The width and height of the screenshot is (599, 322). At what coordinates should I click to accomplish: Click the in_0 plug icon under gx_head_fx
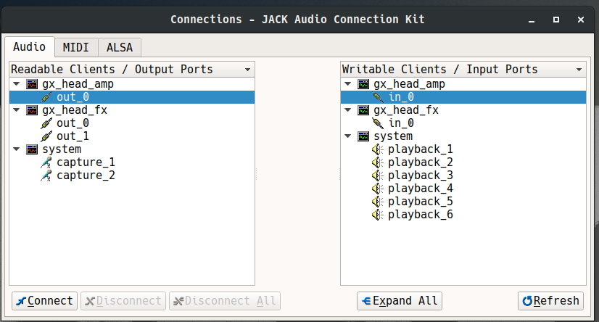point(378,123)
